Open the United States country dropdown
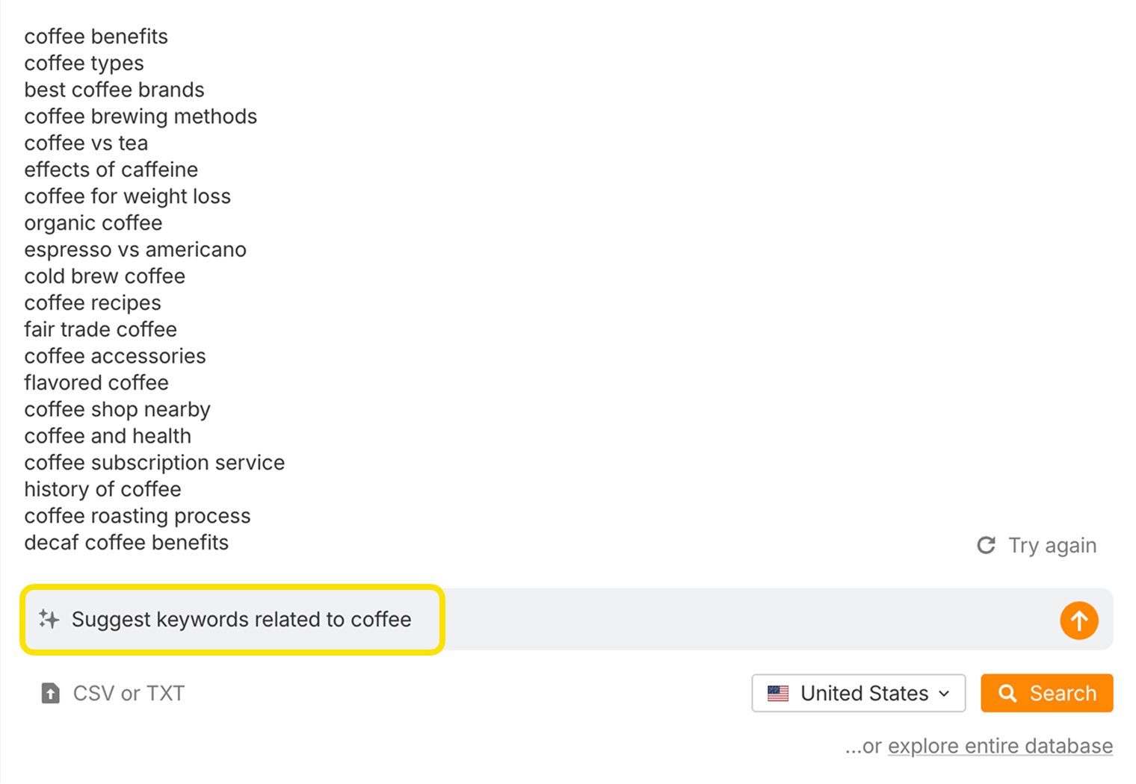Image resolution: width=1136 pixels, height=784 pixels. pyautogui.click(x=858, y=693)
